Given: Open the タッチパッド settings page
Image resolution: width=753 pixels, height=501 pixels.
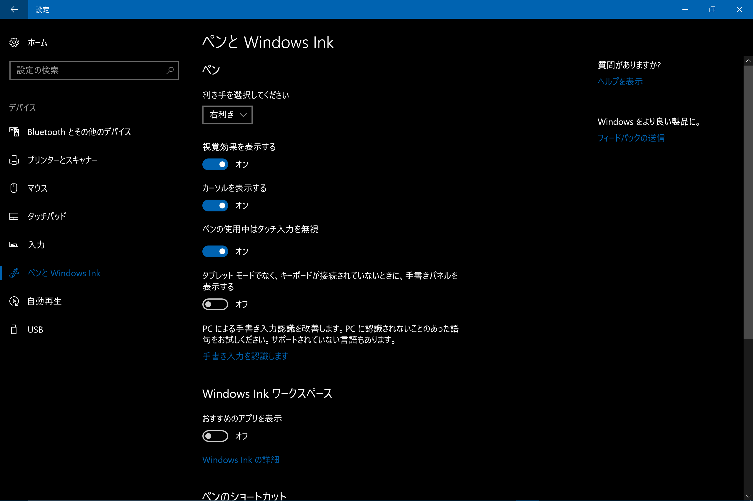Looking at the screenshot, I should (x=47, y=216).
